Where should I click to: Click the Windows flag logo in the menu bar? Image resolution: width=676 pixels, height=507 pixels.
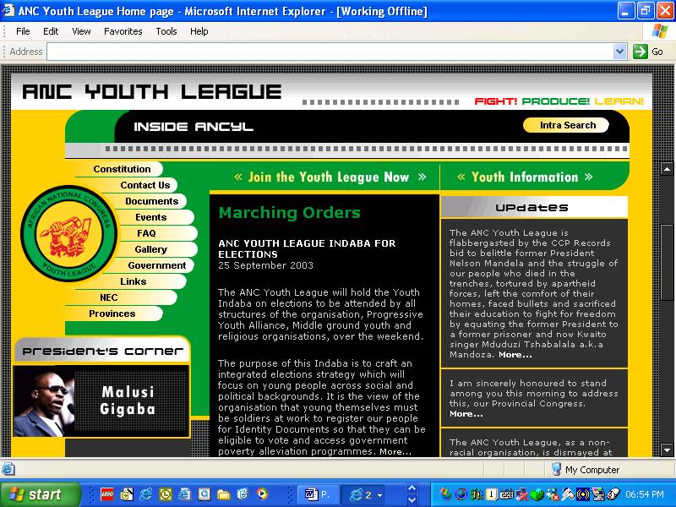(659, 31)
